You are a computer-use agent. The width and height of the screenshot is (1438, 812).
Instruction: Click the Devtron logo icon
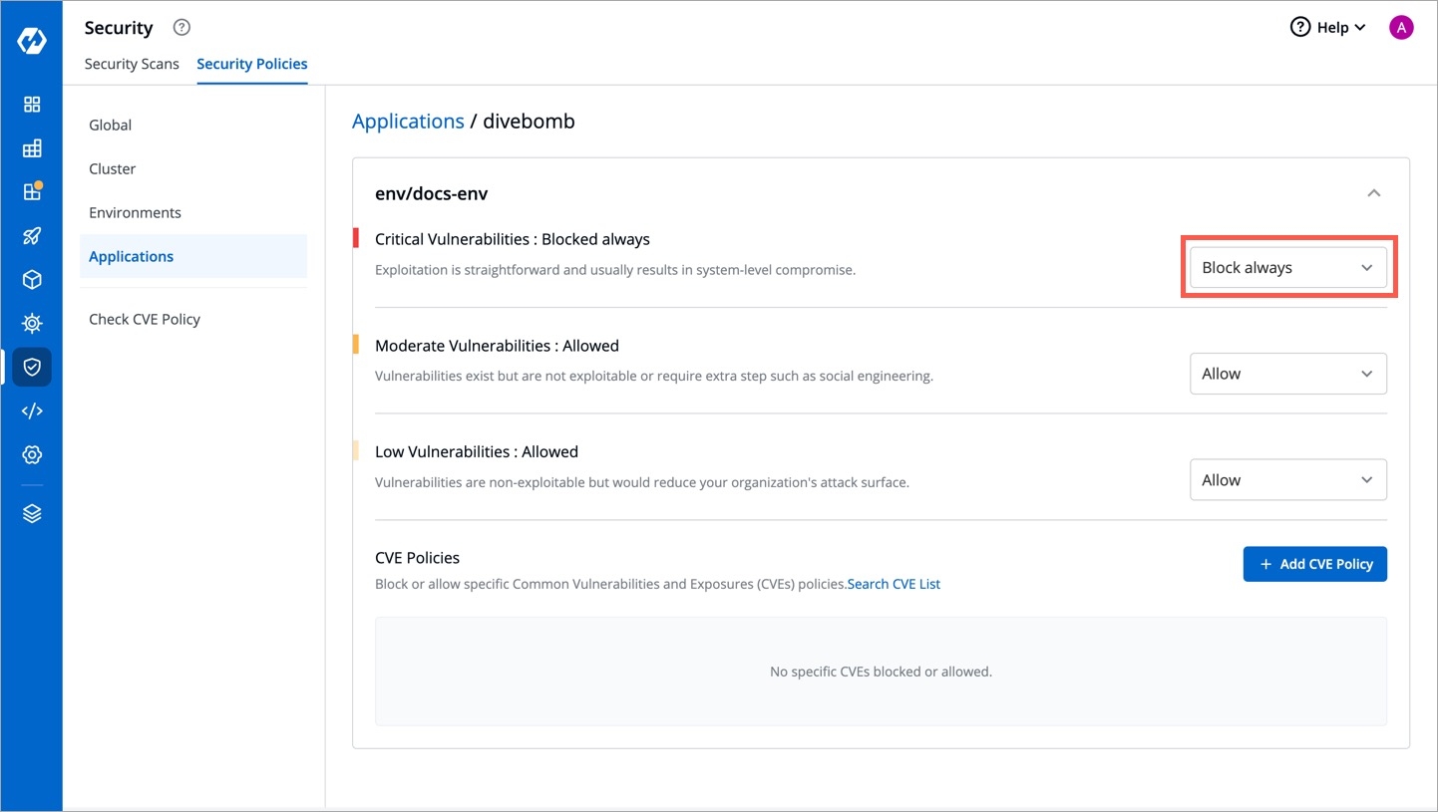32,41
